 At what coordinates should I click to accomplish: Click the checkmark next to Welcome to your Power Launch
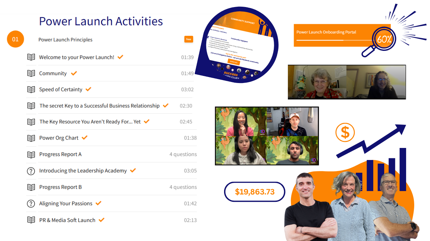[120, 57]
